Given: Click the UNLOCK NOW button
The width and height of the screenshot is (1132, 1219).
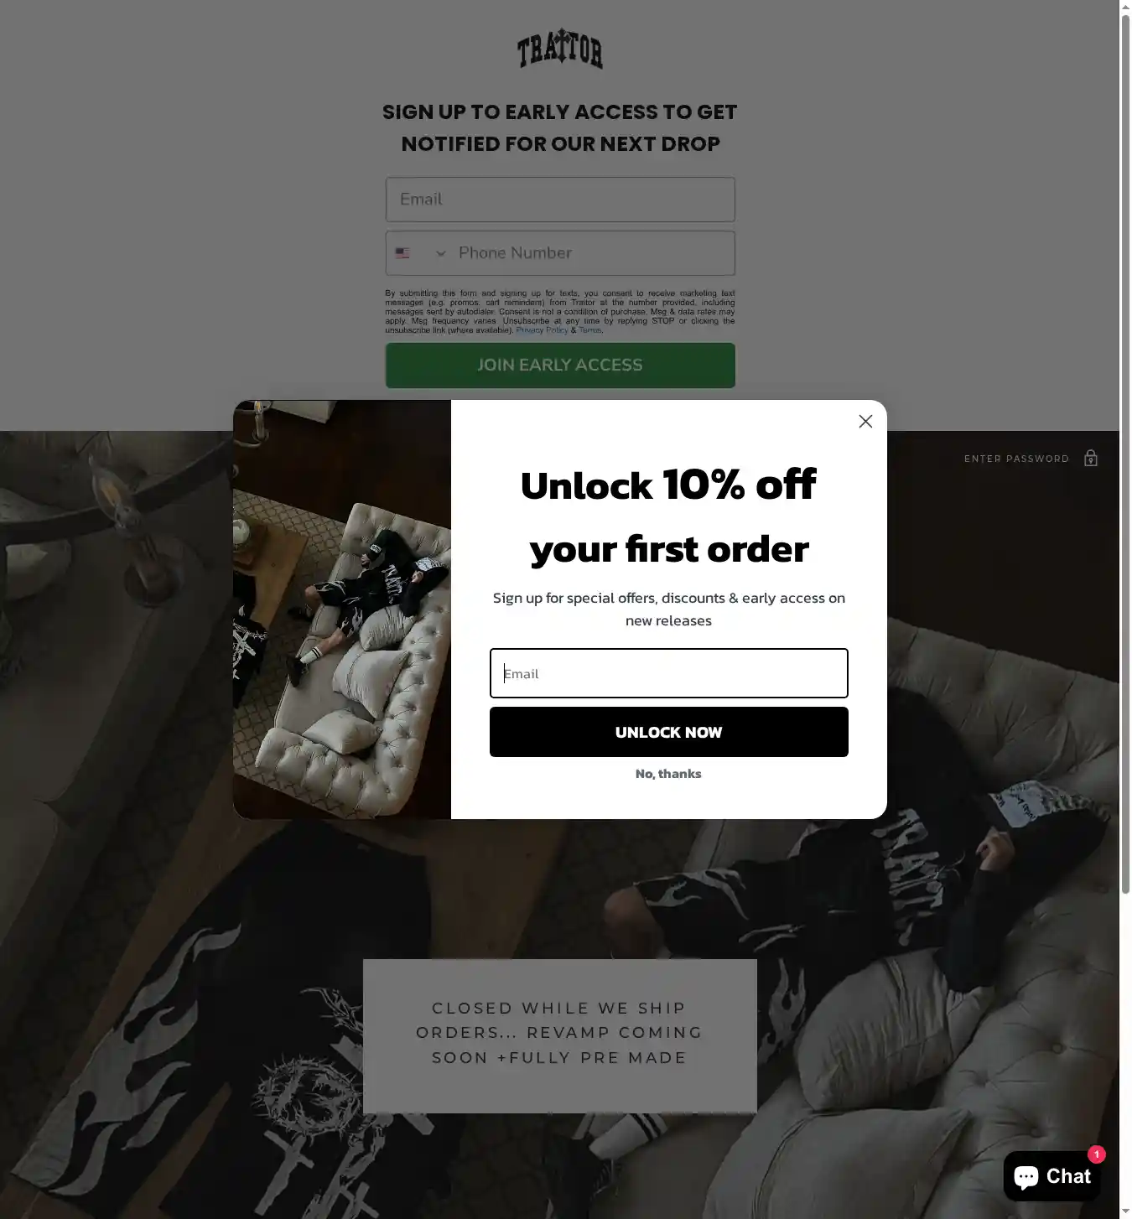Looking at the screenshot, I should tap(668, 732).
